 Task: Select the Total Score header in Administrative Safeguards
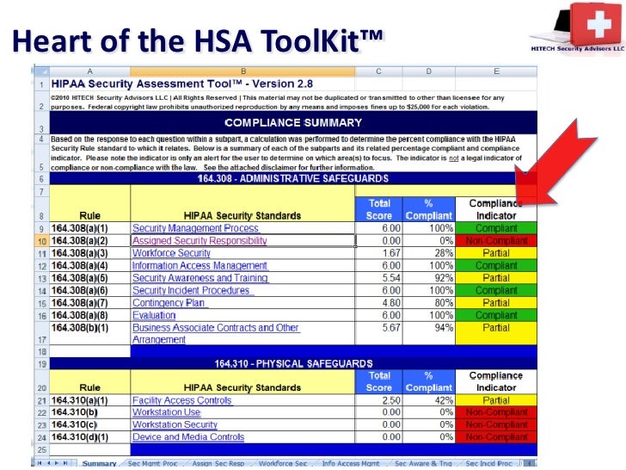379,209
